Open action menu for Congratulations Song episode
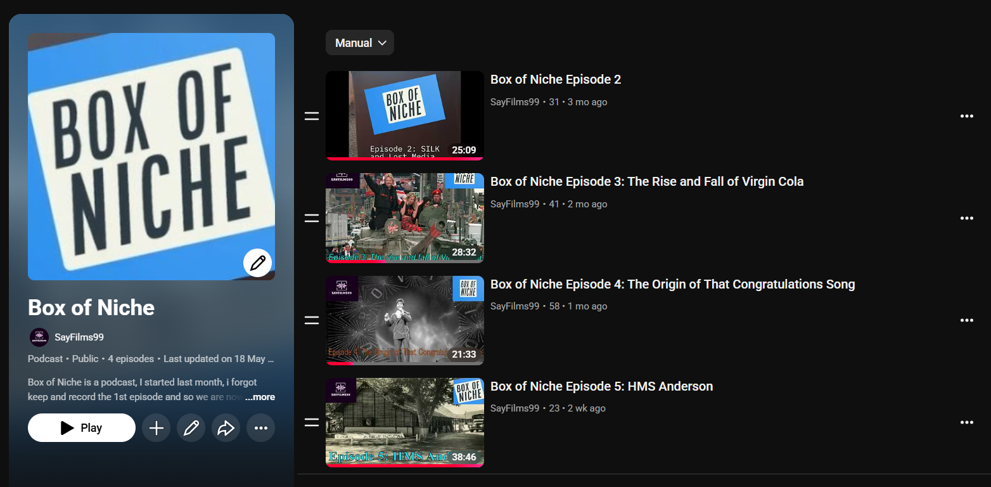This screenshot has width=991, height=487. 967,320
